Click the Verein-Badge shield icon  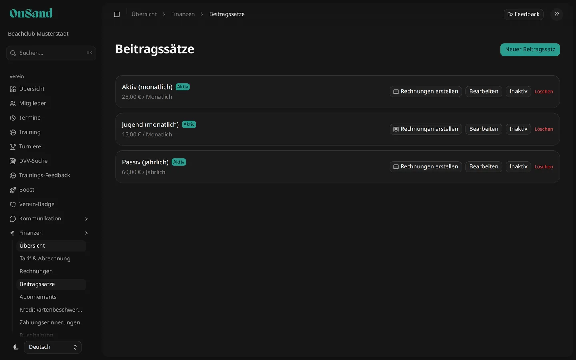(13, 204)
